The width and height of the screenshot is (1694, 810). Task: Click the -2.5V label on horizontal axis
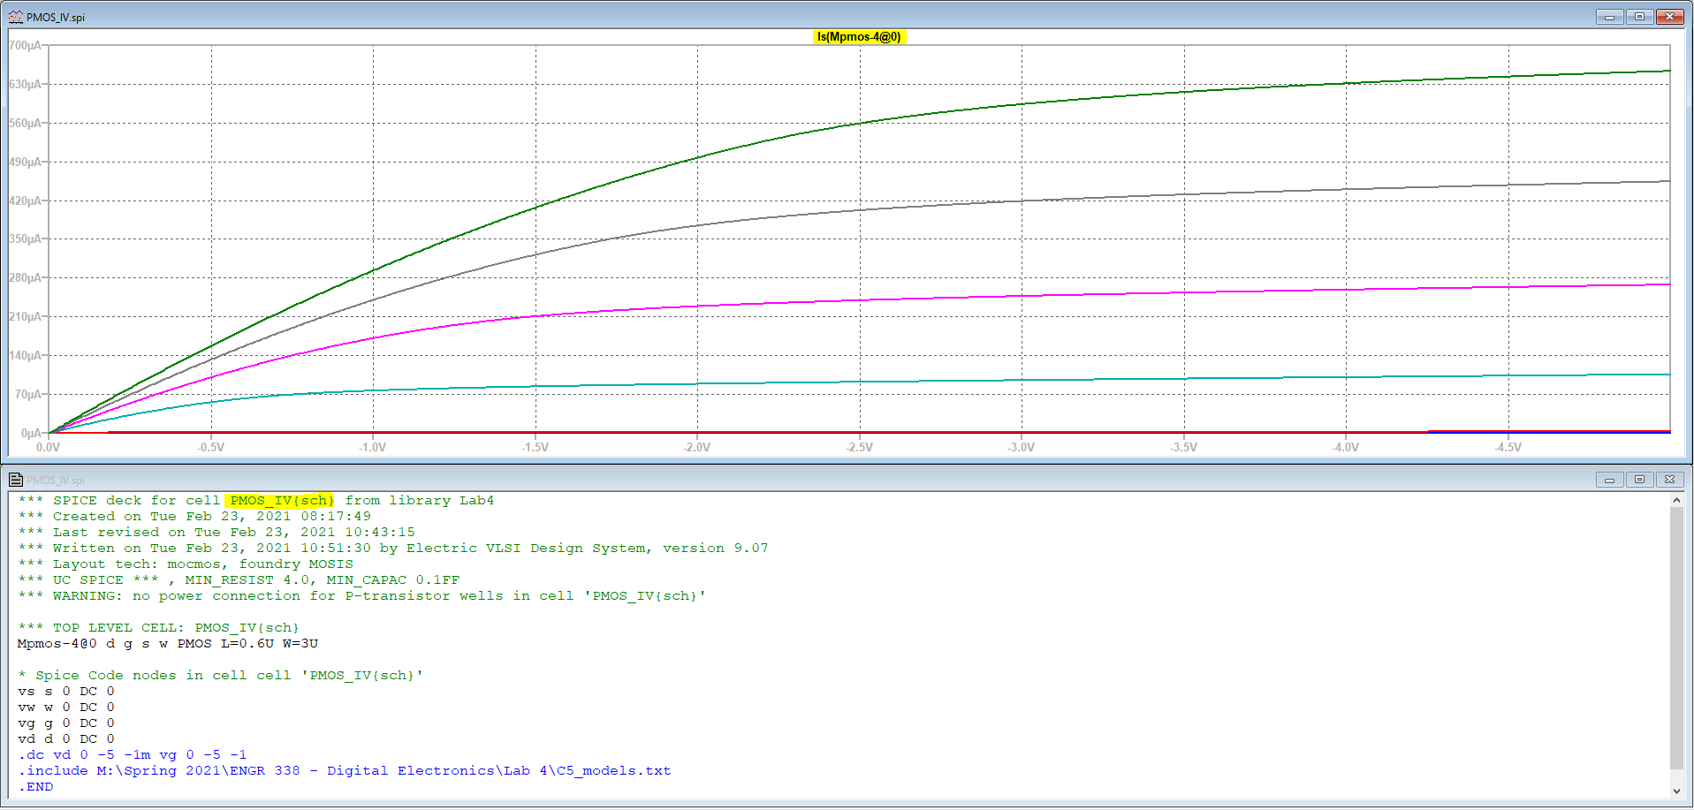point(859,447)
